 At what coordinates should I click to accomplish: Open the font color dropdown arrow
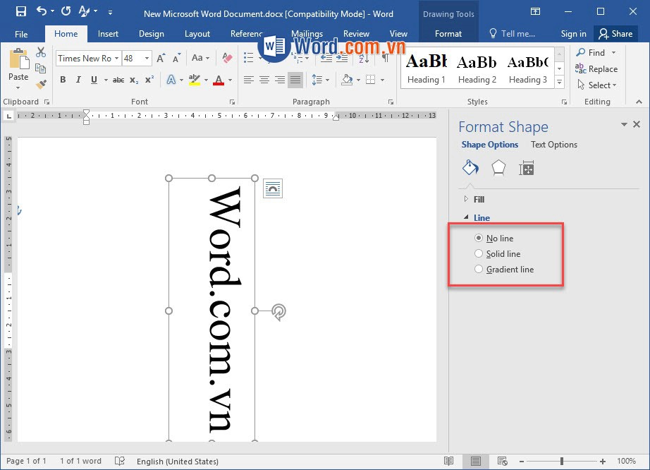click(231, 80)
